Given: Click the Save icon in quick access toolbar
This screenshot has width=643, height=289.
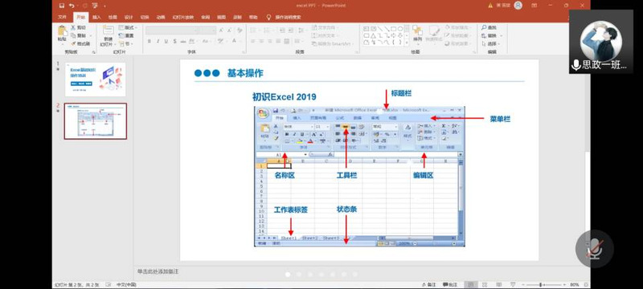Looking at the screenshot, I should (x=62, y=6).
